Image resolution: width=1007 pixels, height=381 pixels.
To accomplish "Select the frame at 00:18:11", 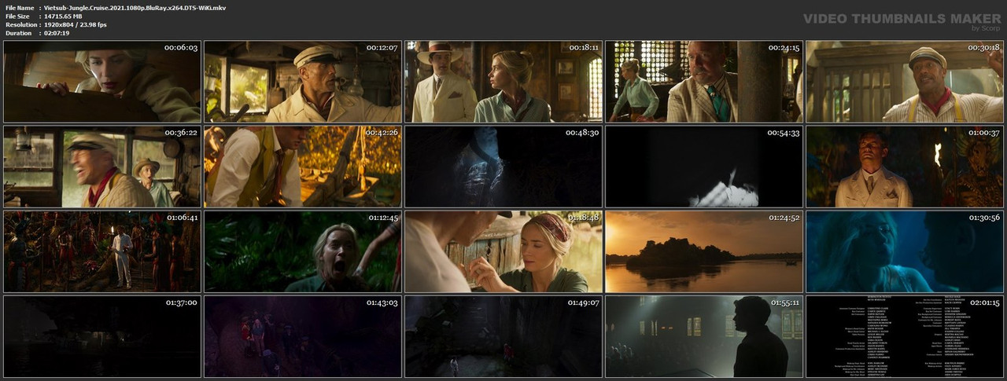I will click(503, 82).
